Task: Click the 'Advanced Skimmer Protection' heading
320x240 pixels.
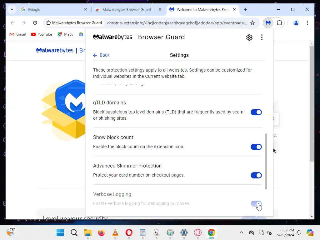Action: (127, 166)
